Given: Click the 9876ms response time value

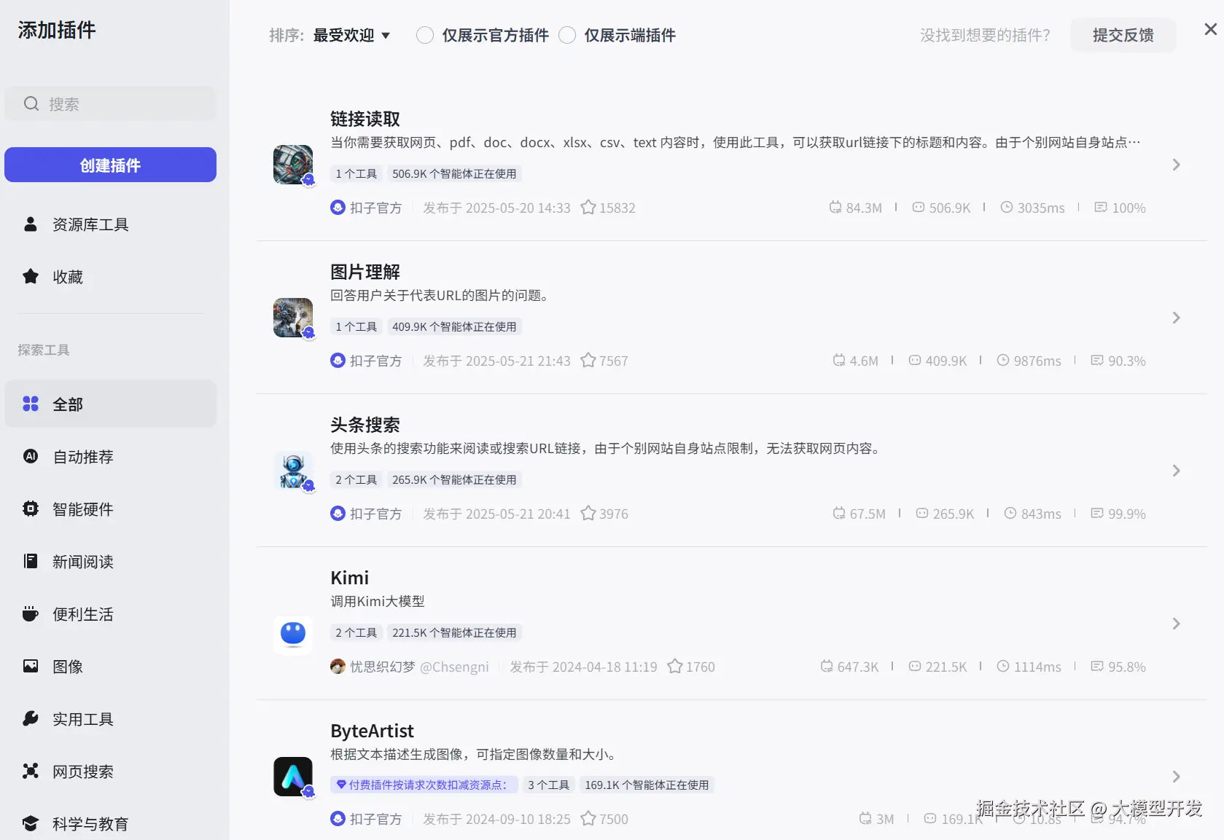Looking at the screenshot, I should point(1037,361).
